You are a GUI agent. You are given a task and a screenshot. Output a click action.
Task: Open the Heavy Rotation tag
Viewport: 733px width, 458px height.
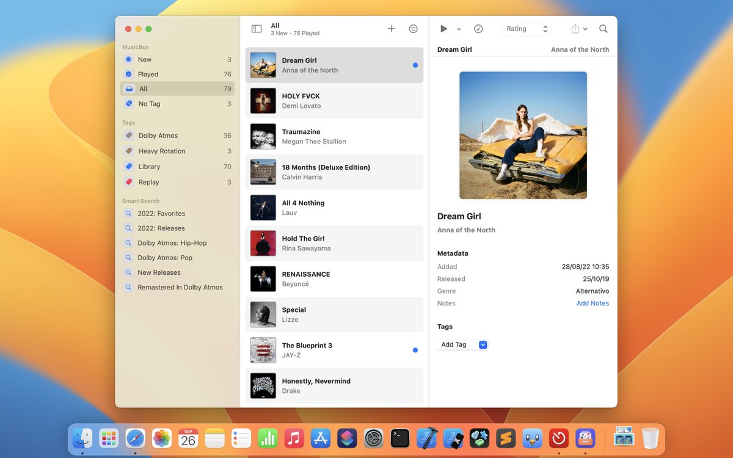[177, 151]
